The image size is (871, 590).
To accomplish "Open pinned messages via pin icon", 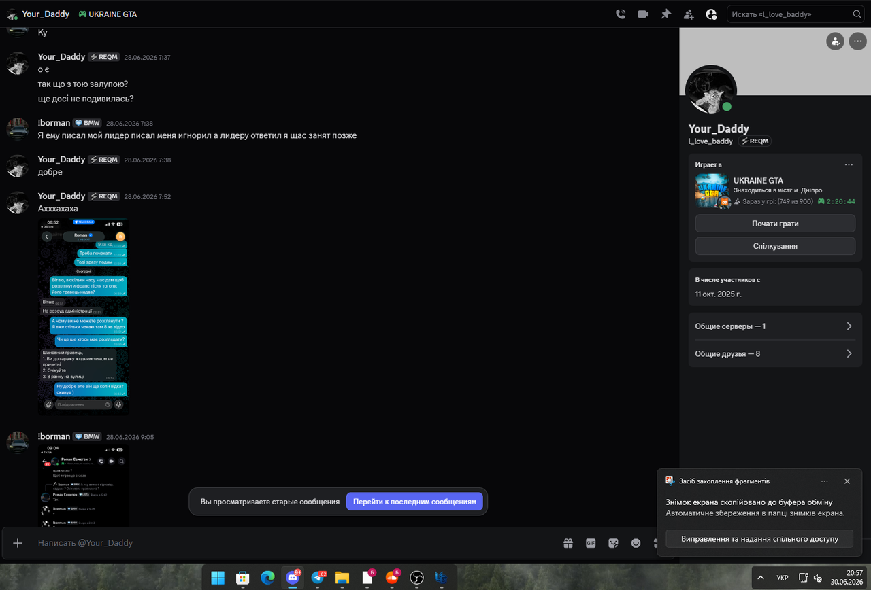I will coord(666,14).
